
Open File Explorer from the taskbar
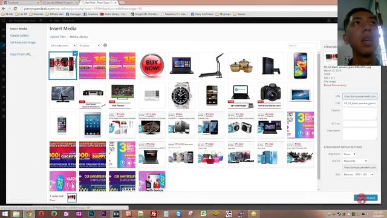[x=16, y=214]
